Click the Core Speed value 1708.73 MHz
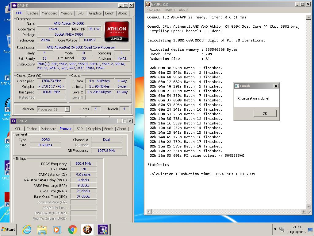The image size is (314, 236). tap(51, 81)
